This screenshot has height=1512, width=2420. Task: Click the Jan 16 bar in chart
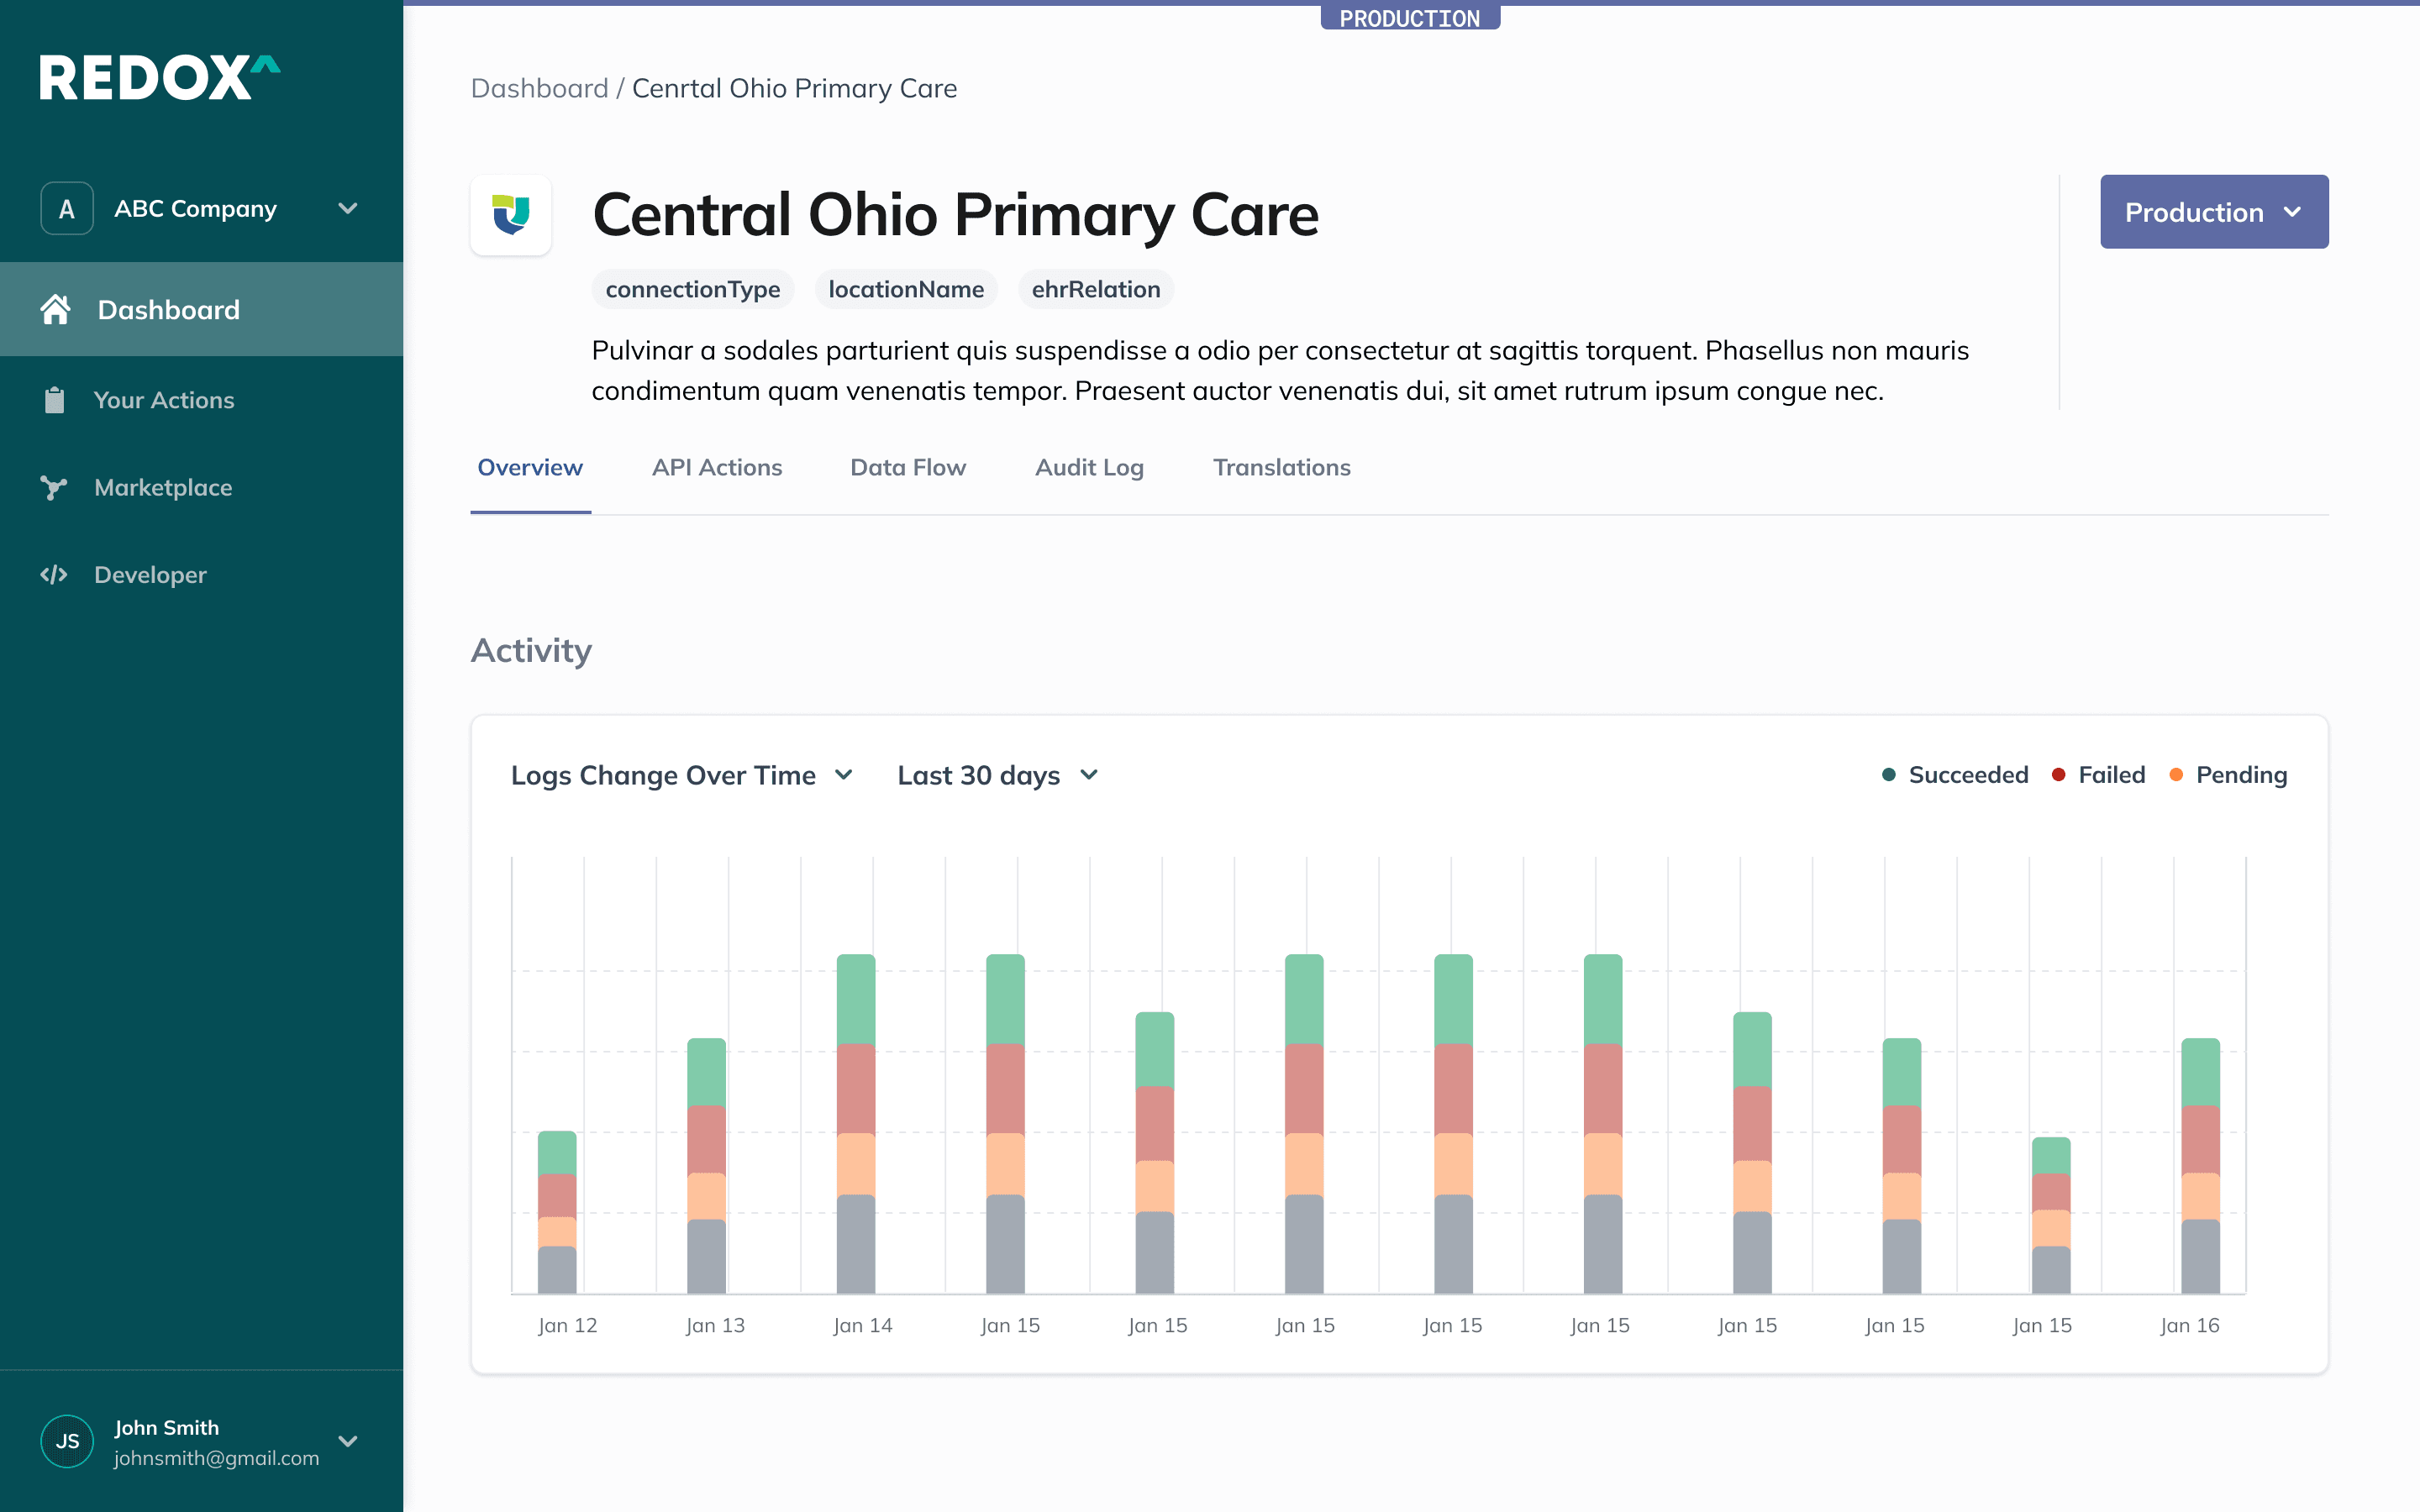tap(2200, 1166)
